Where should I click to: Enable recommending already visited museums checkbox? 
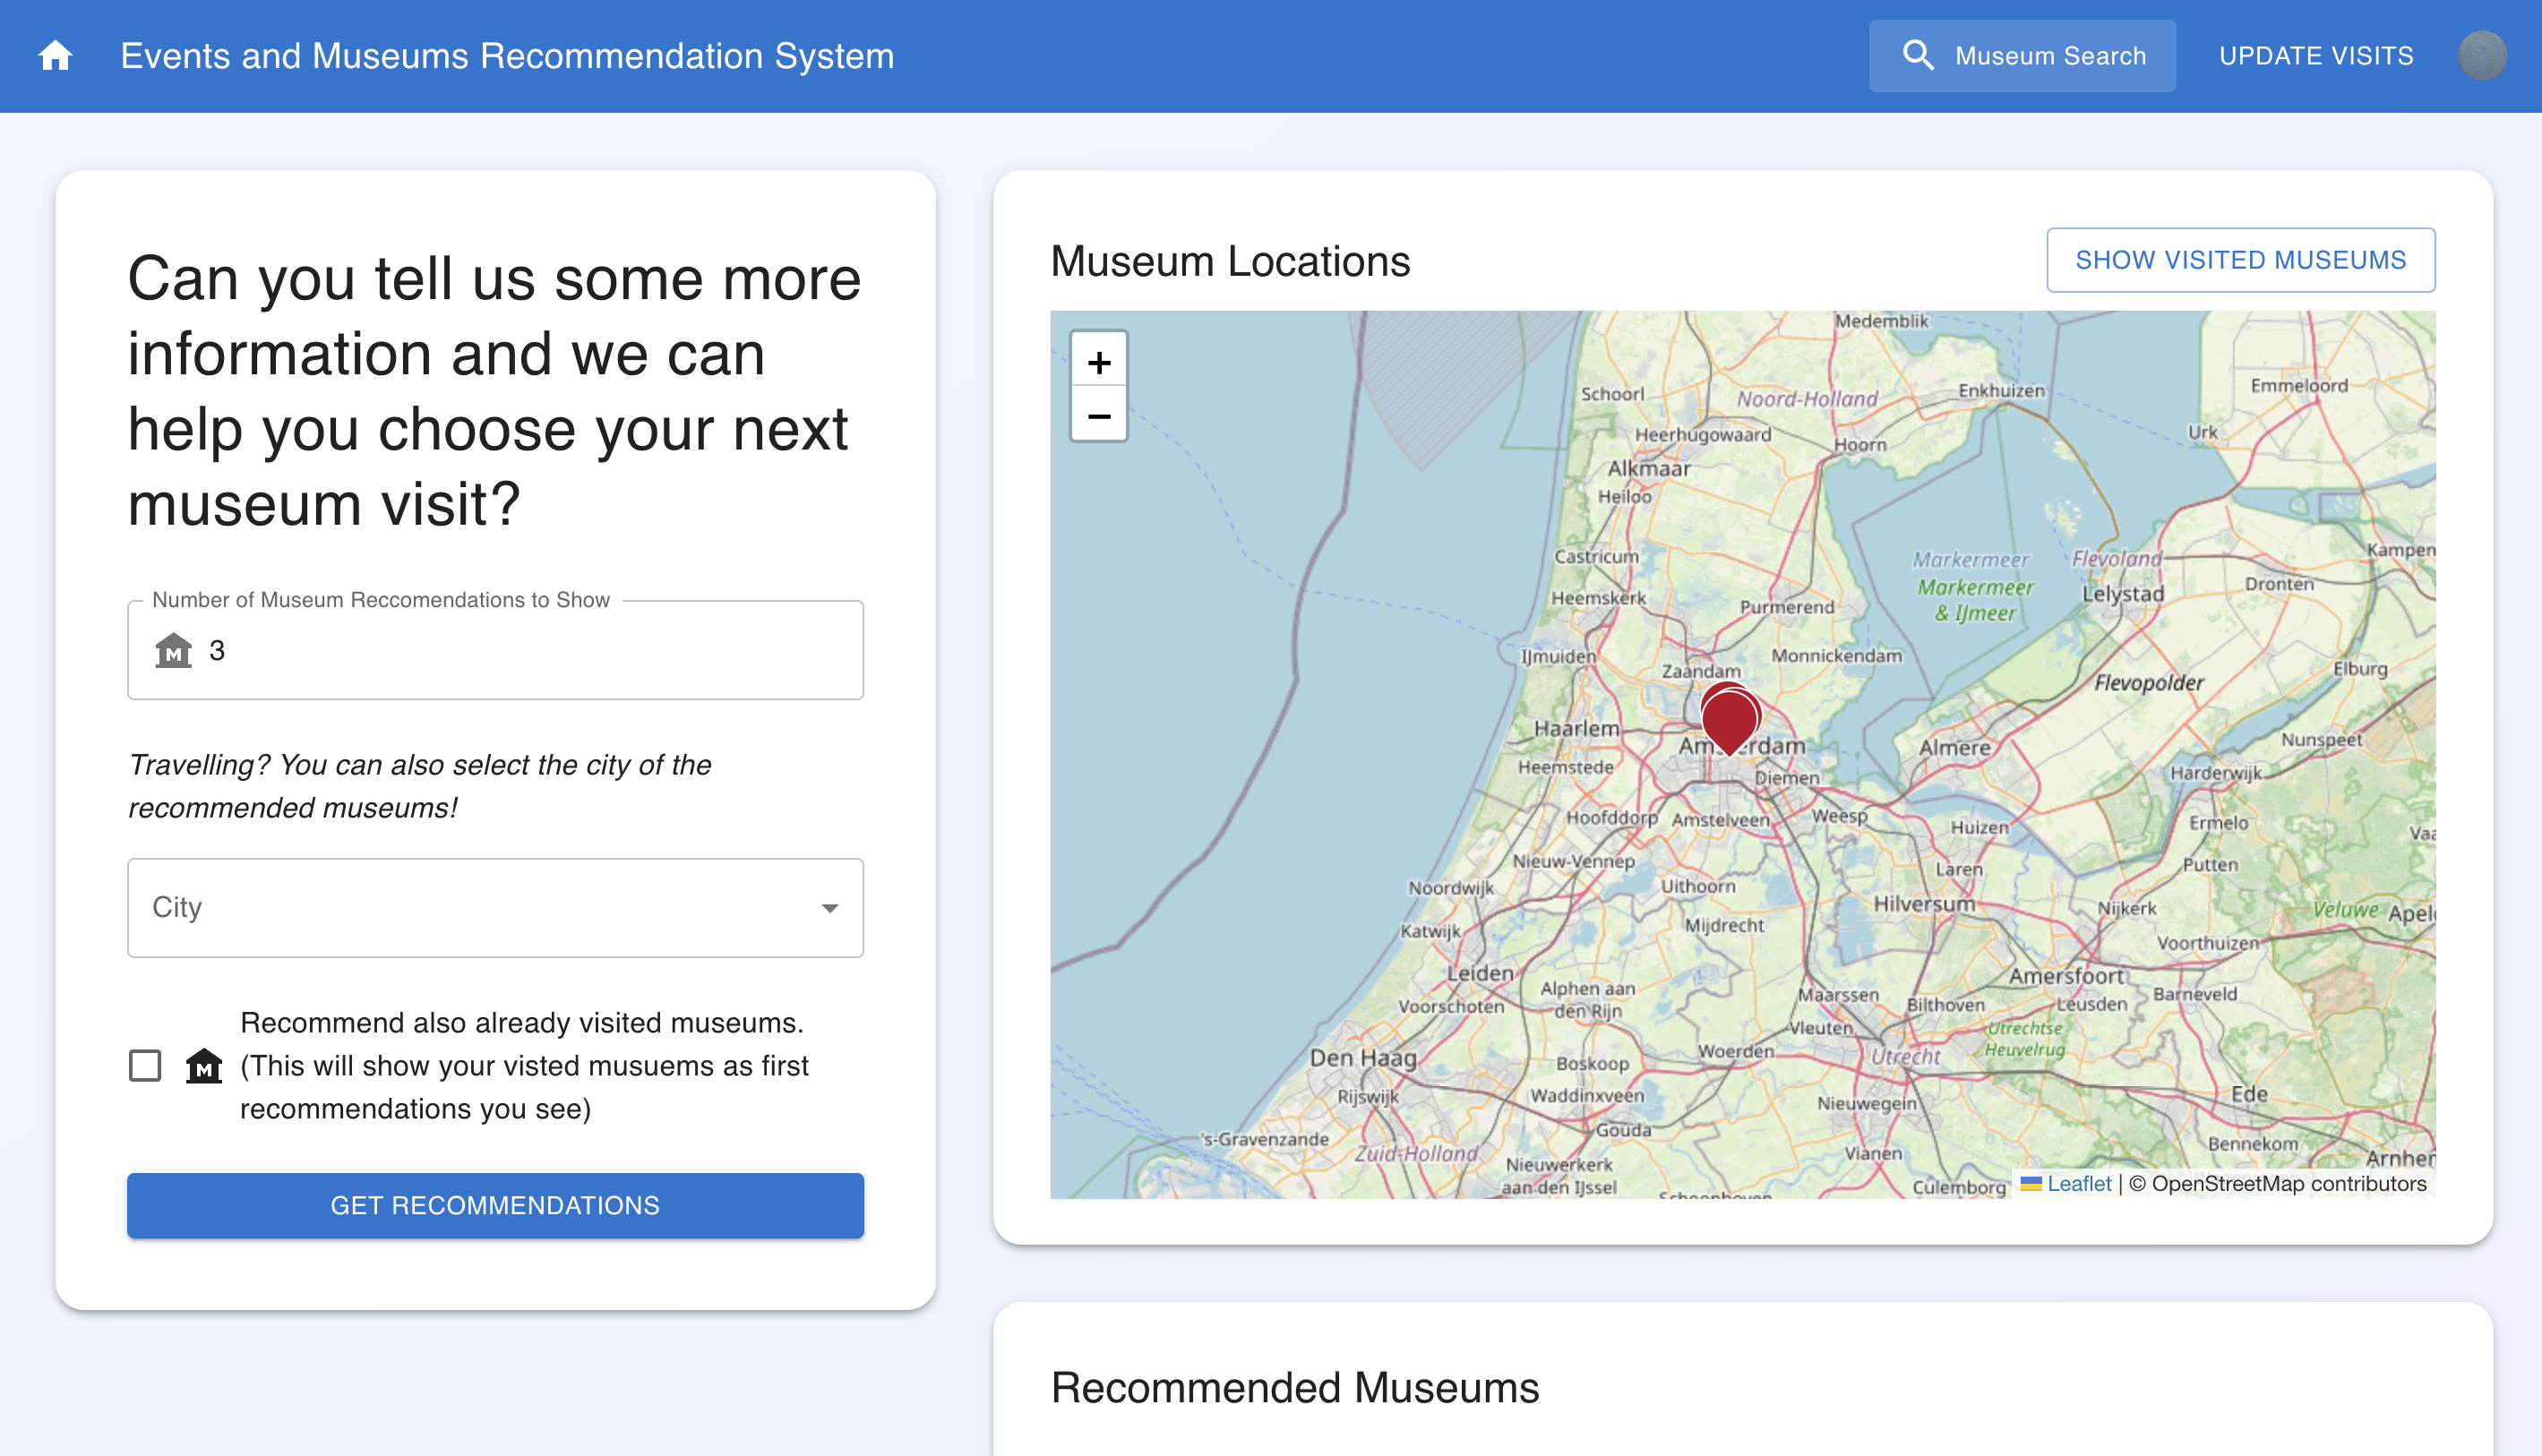(145, 1066)
